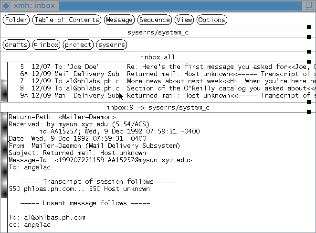316x233 pixels.
Task: Click the View button
Action: (184, 20)
